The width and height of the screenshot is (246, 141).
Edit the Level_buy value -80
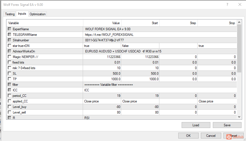[x=102, y=107]
